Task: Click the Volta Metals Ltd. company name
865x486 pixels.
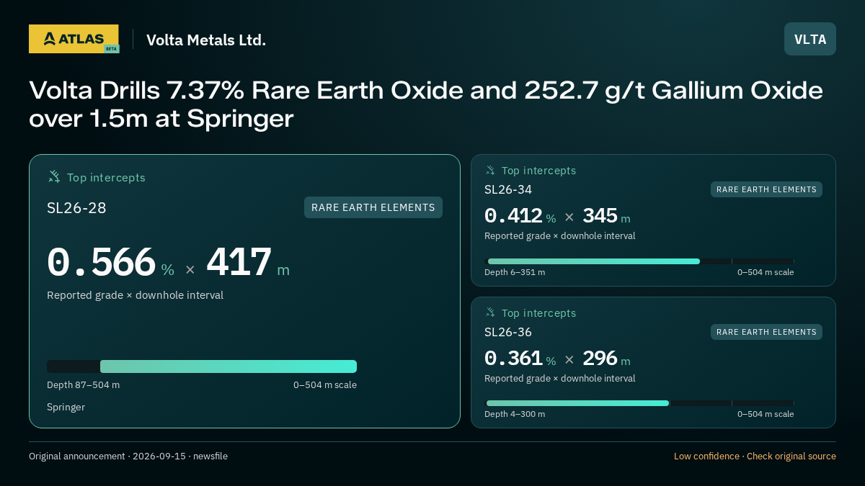Action: tap(206, 40)
